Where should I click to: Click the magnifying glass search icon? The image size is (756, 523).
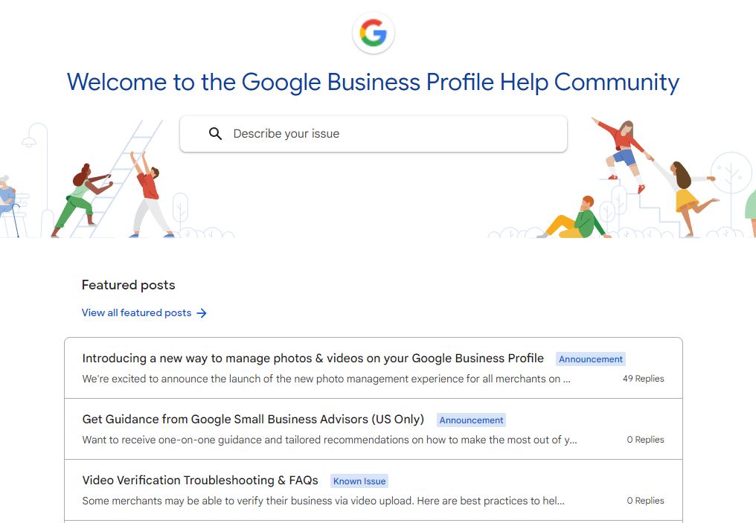215,133
